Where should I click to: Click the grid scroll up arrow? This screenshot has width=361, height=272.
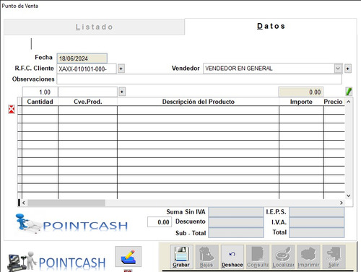[x=349, y=102]
